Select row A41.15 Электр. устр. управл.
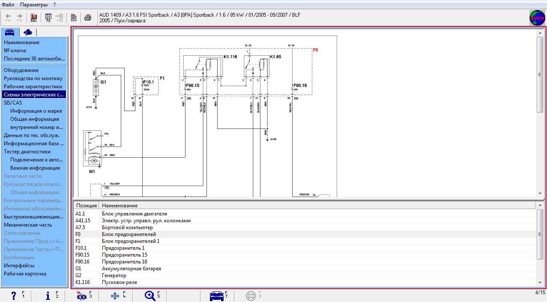The width and height of the screenshot is (547, 302). (305, 221)
